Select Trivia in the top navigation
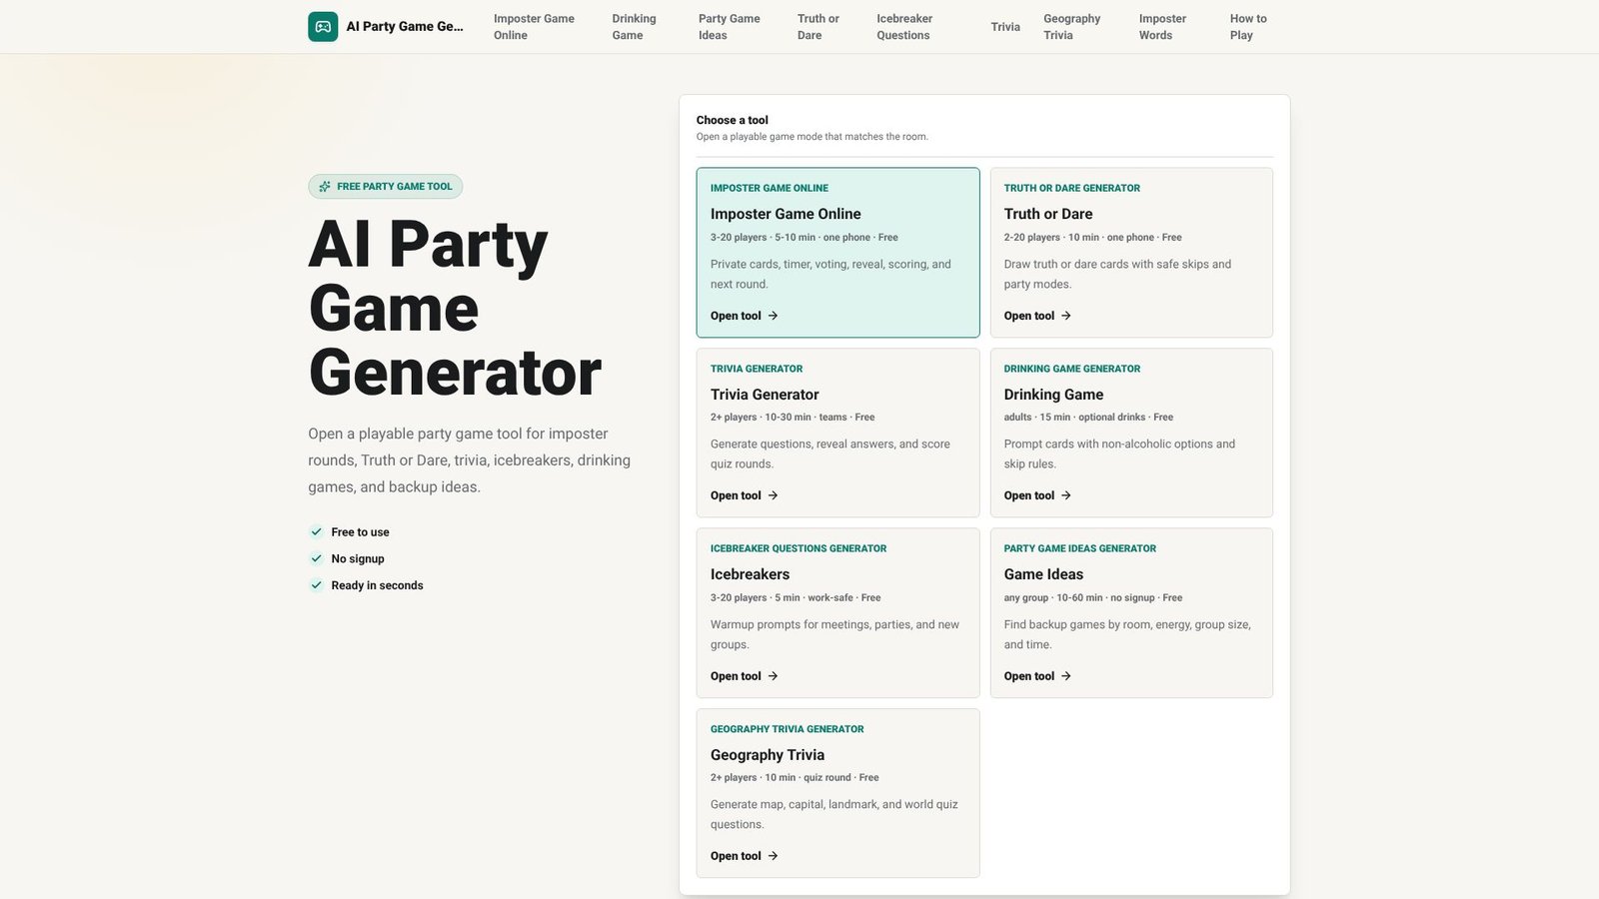1599x899 pixels. (x=1005, y=27)
